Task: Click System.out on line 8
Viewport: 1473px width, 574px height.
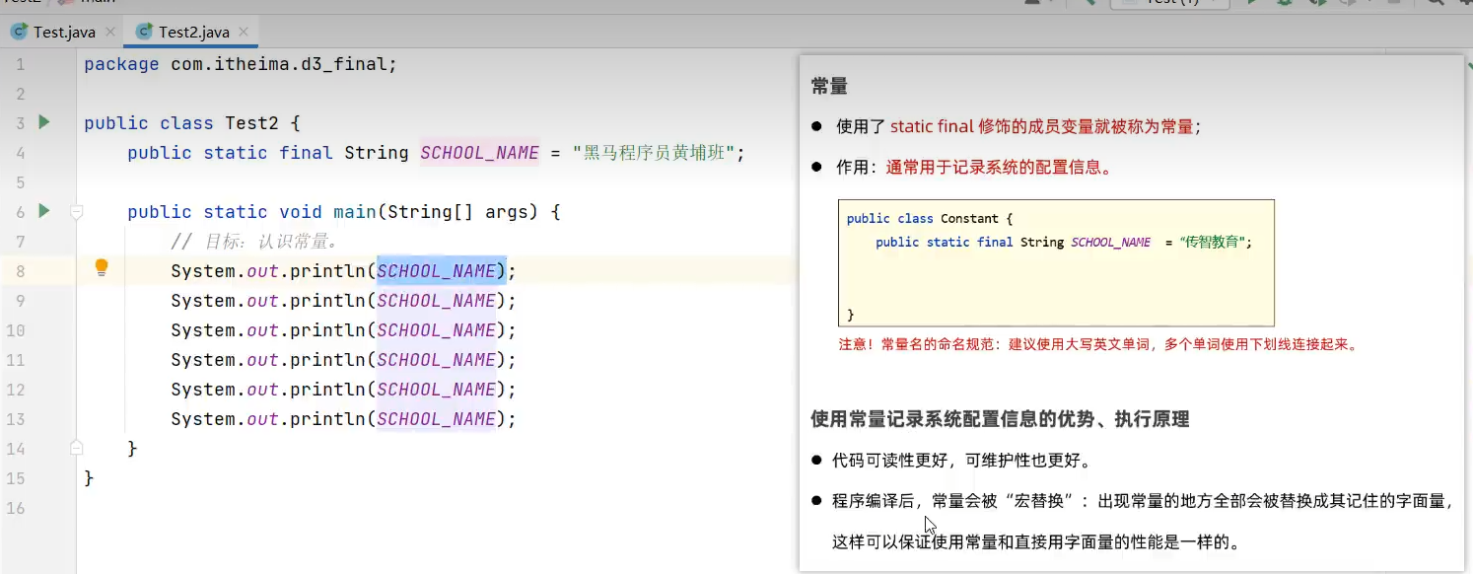Action: point(225,271)
